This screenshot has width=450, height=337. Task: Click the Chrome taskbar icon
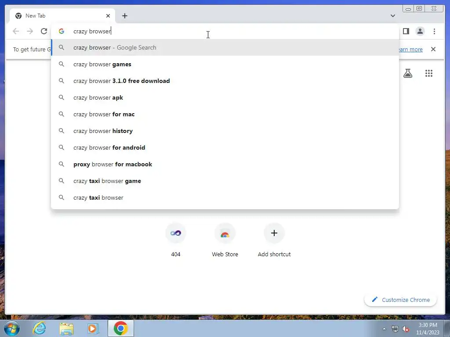tap(120, 328)
